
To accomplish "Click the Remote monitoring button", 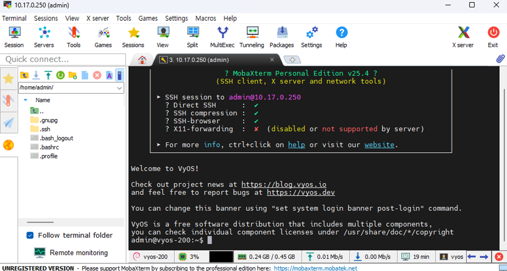I will point(71,253).
